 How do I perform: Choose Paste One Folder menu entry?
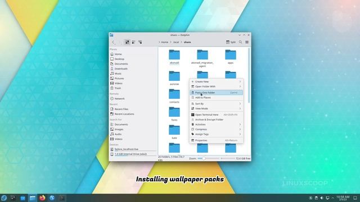click(x=216, y=93)
